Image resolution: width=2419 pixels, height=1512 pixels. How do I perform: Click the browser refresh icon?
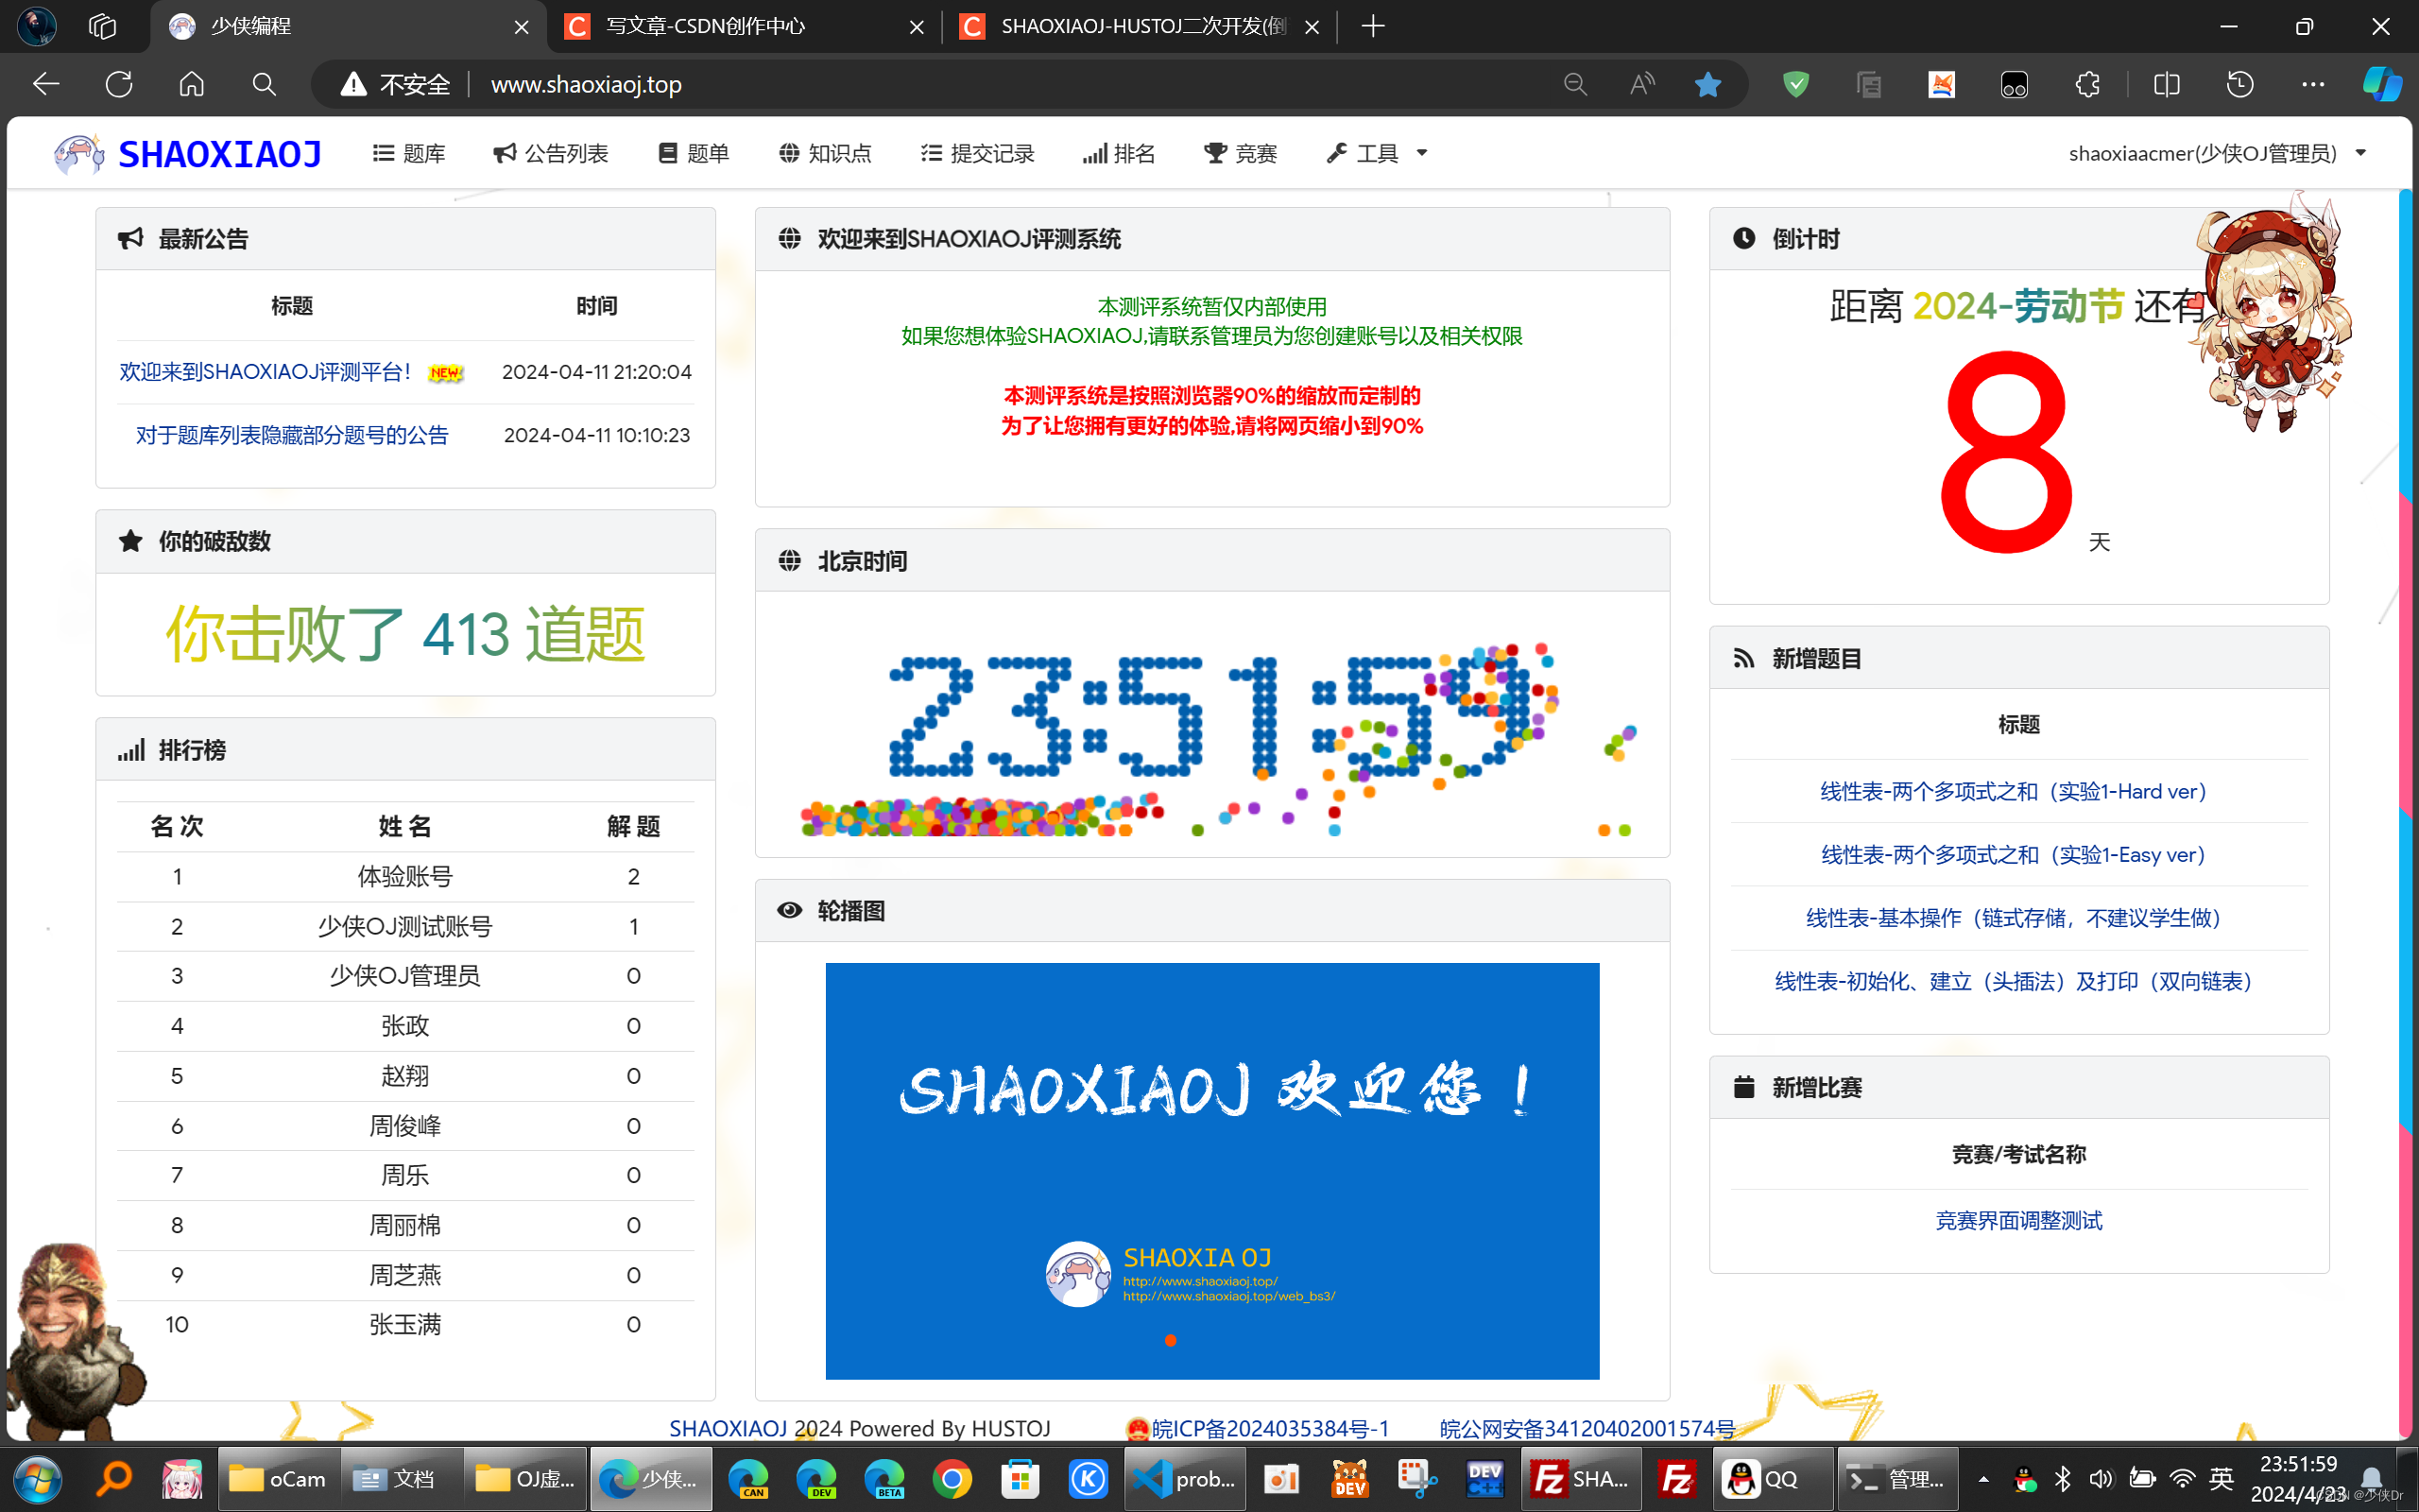coord(119,84)
